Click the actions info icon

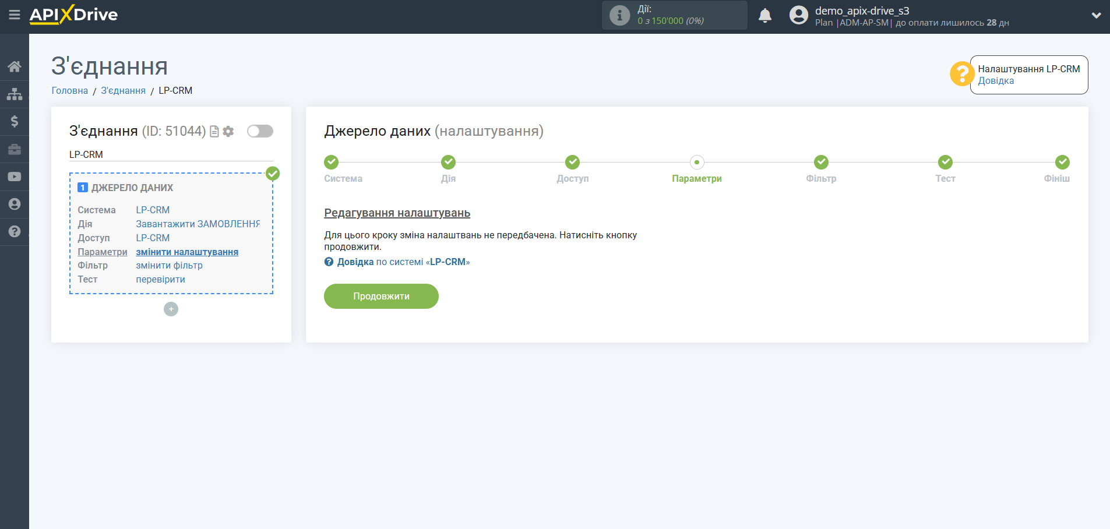click(x=619, y=15)
